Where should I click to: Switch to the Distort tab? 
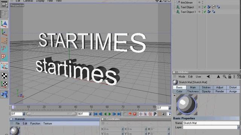tap(233, 87)
